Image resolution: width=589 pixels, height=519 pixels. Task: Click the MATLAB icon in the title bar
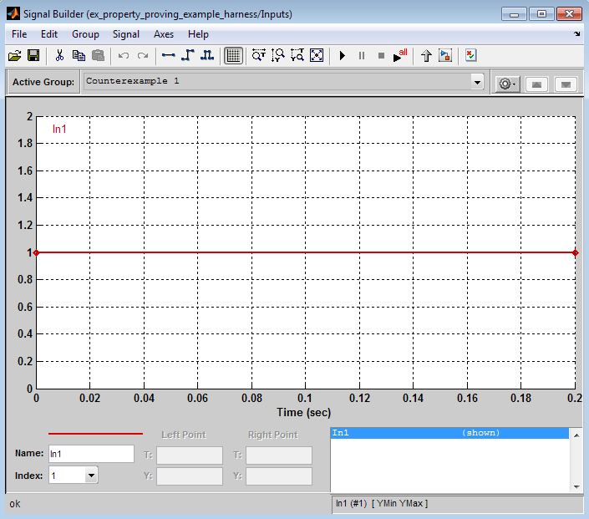click(x=13, y=14)
